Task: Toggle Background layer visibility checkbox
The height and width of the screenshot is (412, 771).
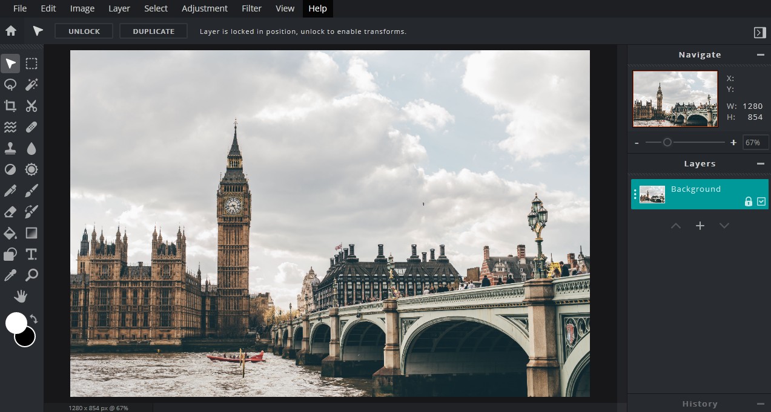Action: pos(761,201)
